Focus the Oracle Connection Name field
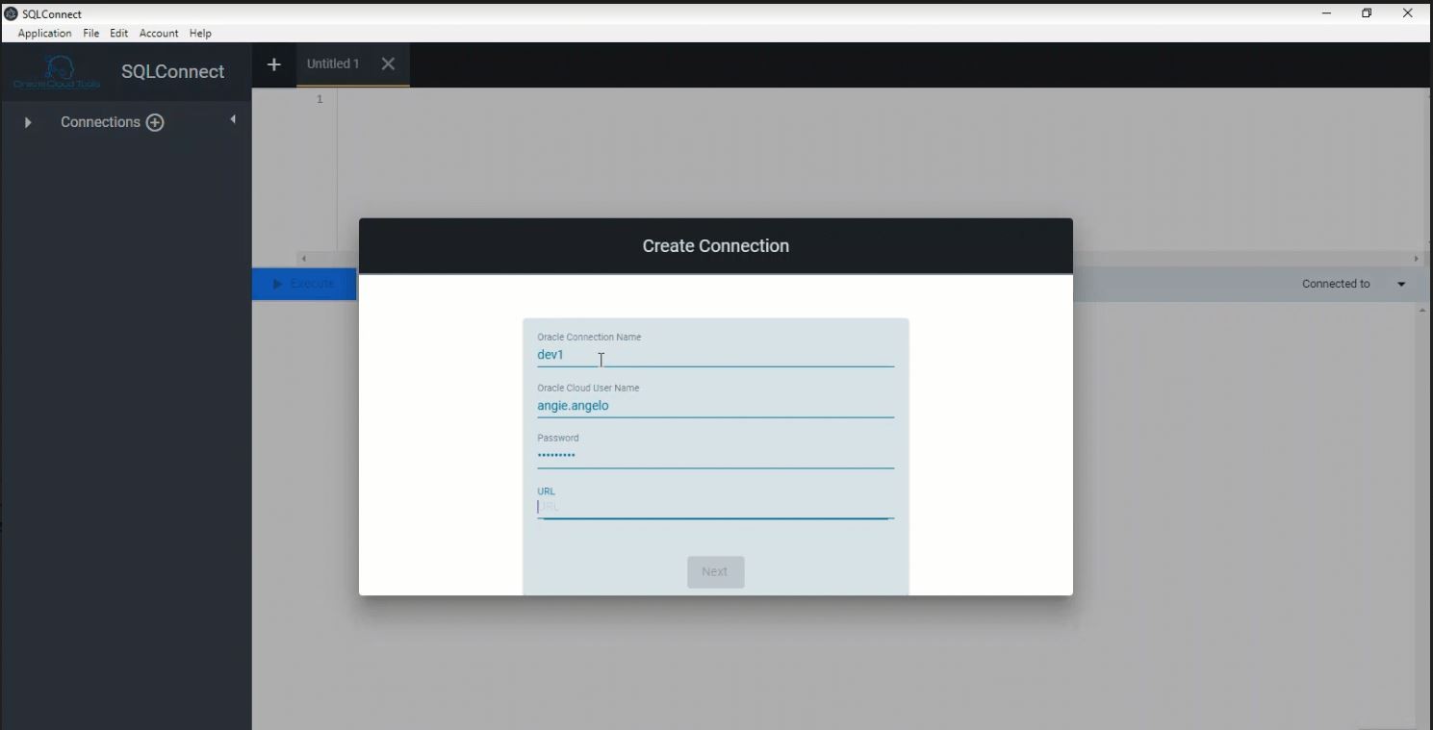Image resolution: width=1433 pixels, height=730 pixels. click(x=714, y=355)
